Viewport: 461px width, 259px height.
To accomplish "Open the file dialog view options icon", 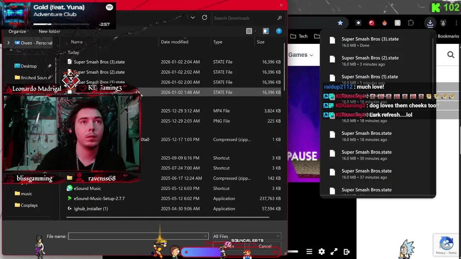I will point(249,31).
